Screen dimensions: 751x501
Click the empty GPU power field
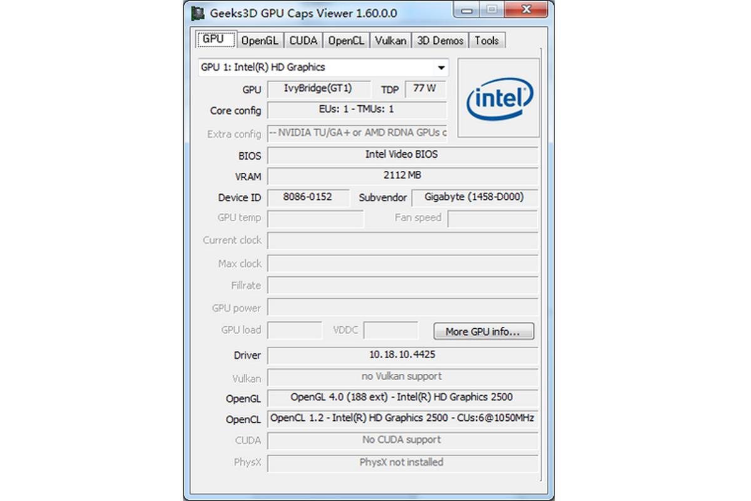pos(402,308)
